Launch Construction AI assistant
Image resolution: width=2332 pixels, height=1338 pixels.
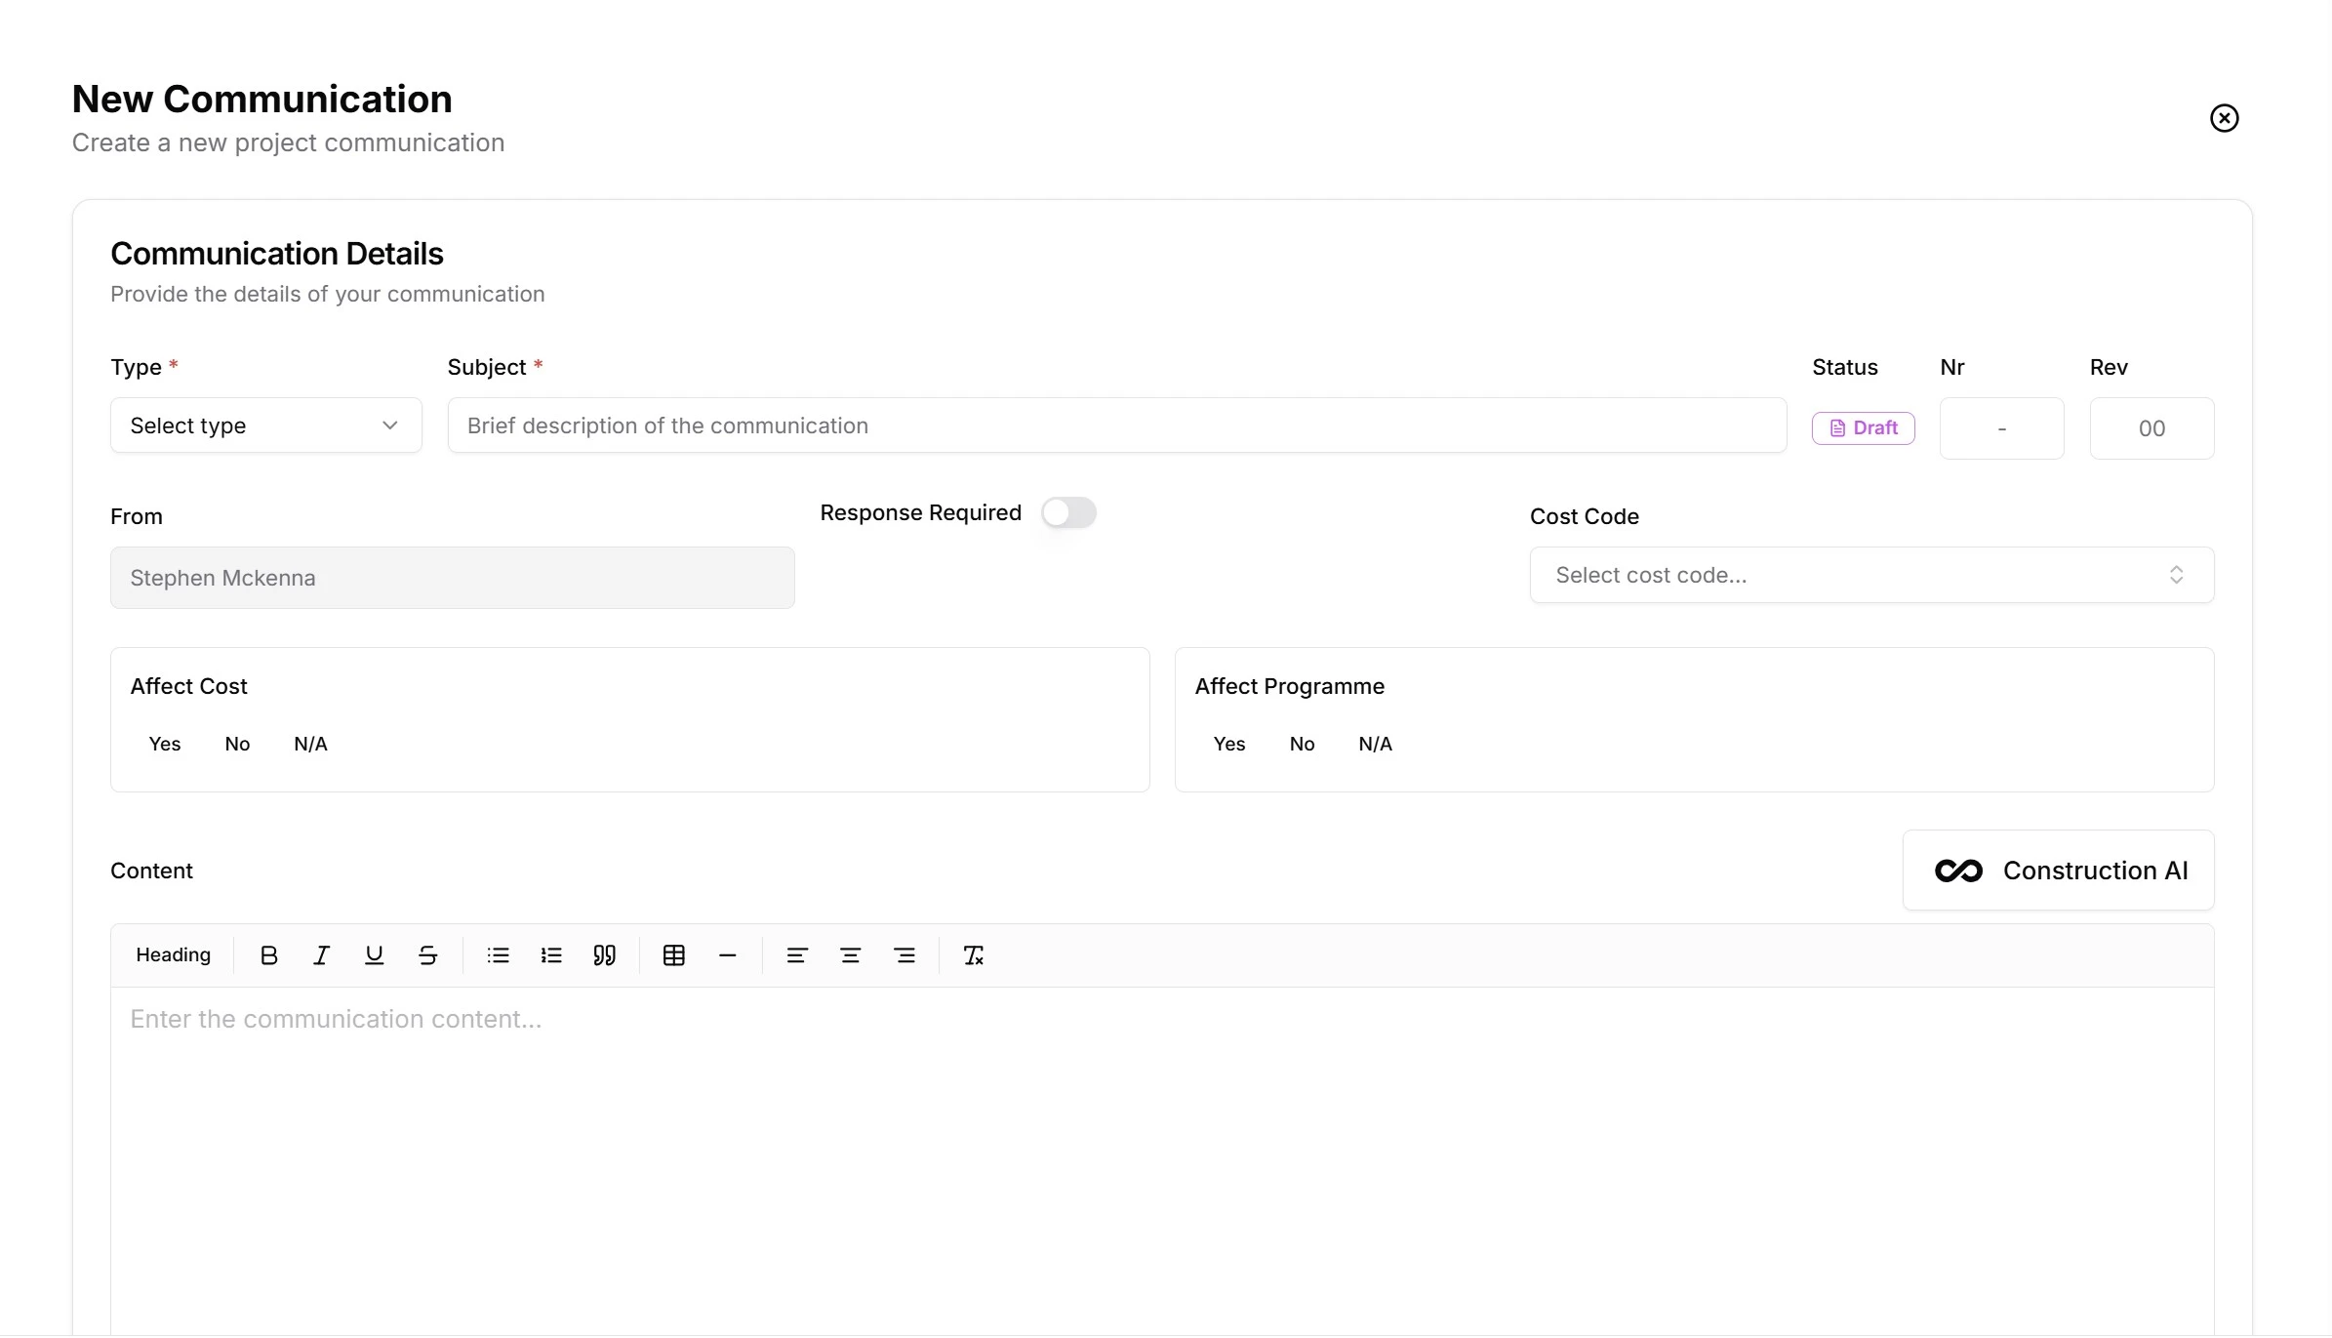point(2057,870)
